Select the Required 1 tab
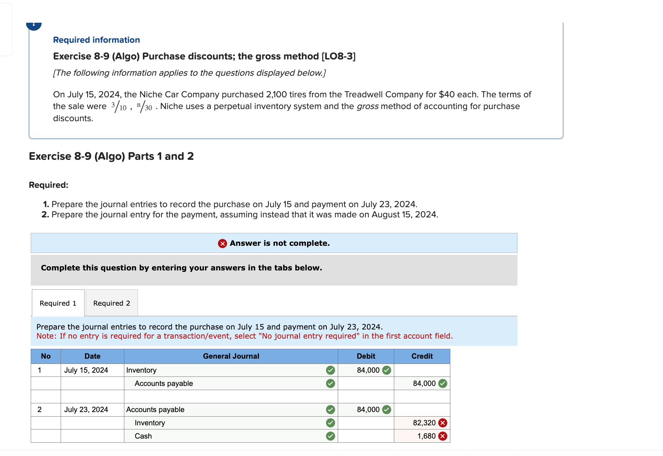The height and width of the screenshot is (456, 663). pos(58,303)
